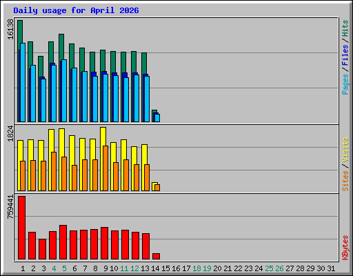Click the green Hits bar for day 13
This screenshot has height=276, width=353.
(x=144, y=63)
